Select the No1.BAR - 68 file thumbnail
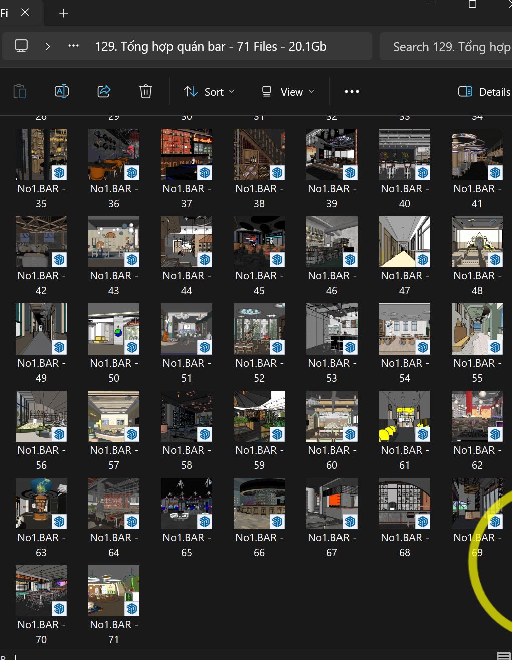The height and width of the screenshot is (660, 512). (405, 504)
